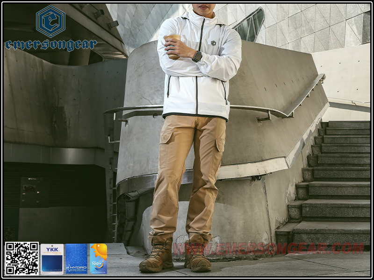Select the Hydro Cool fabric badge
This screenshot has height=280, width=374.
(76, 259)
